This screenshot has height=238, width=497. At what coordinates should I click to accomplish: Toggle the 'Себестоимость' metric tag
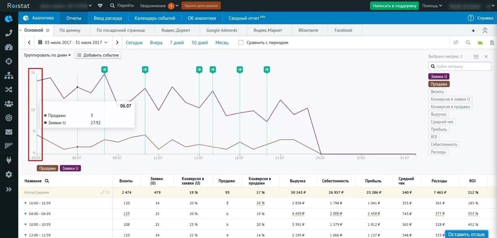coord(444,144)
